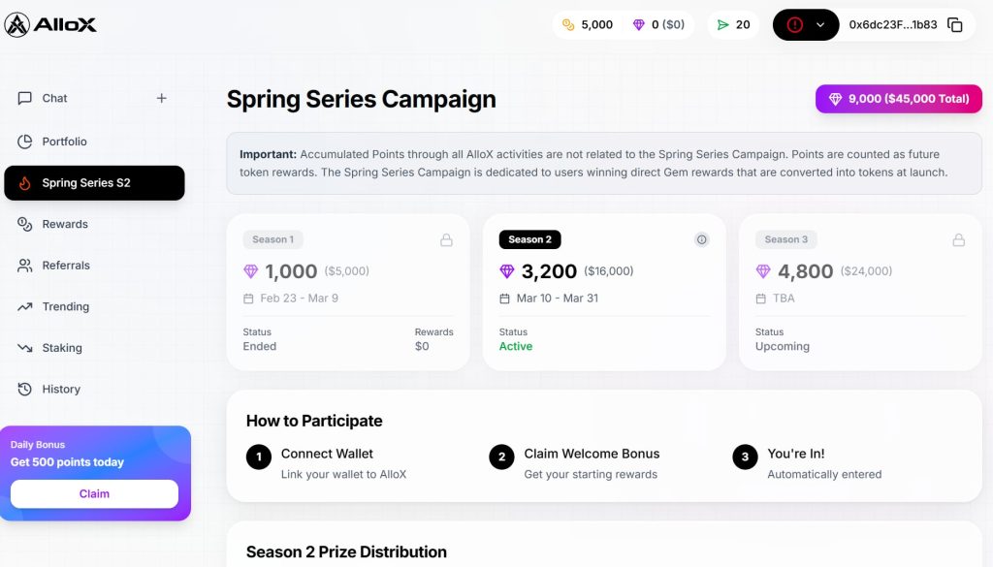This screenshot has height=567, width=993.
Task: Open the History page
Action: point(60,389)
